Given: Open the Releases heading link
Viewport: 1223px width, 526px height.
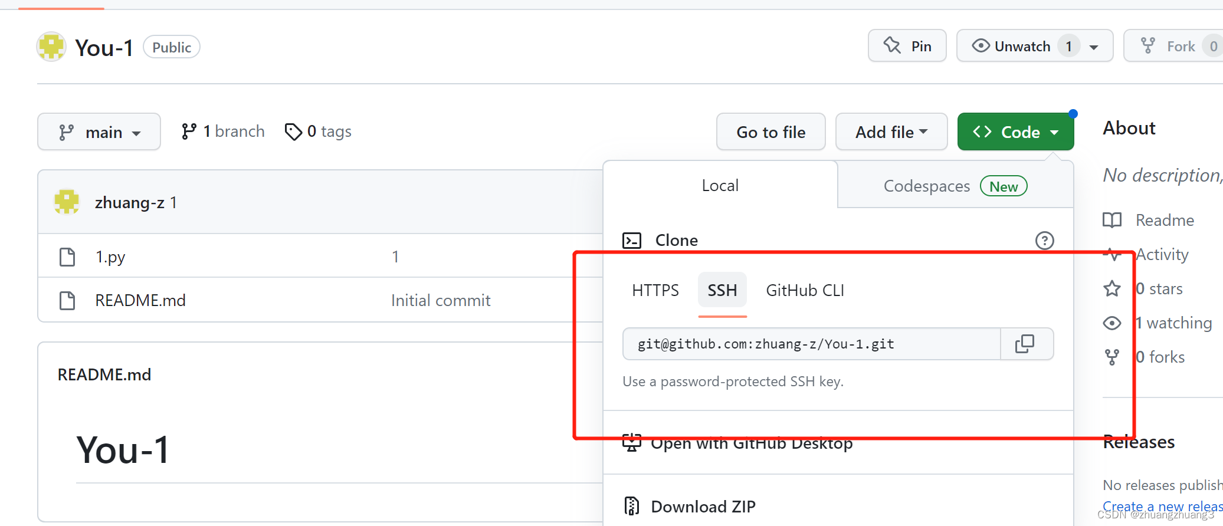Looking at the screenshot, I should (1139, 442).
